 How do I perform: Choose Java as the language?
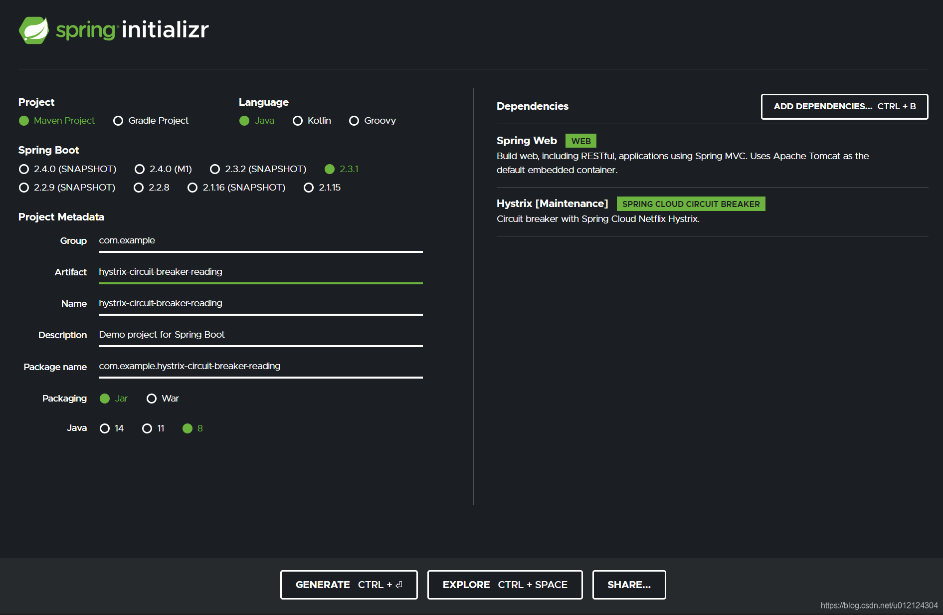click(x=257, y=121)
